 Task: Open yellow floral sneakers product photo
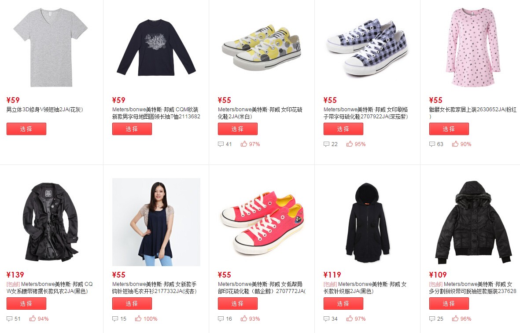[x=262, y=47]
